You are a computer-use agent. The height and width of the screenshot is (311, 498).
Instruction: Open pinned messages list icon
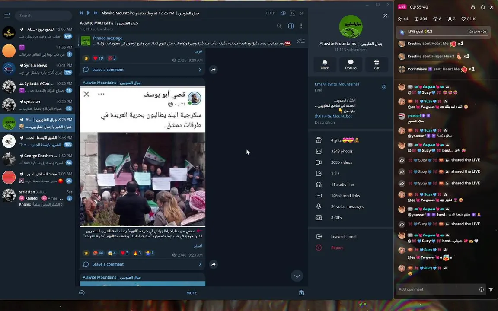click(x=300, y=41)
